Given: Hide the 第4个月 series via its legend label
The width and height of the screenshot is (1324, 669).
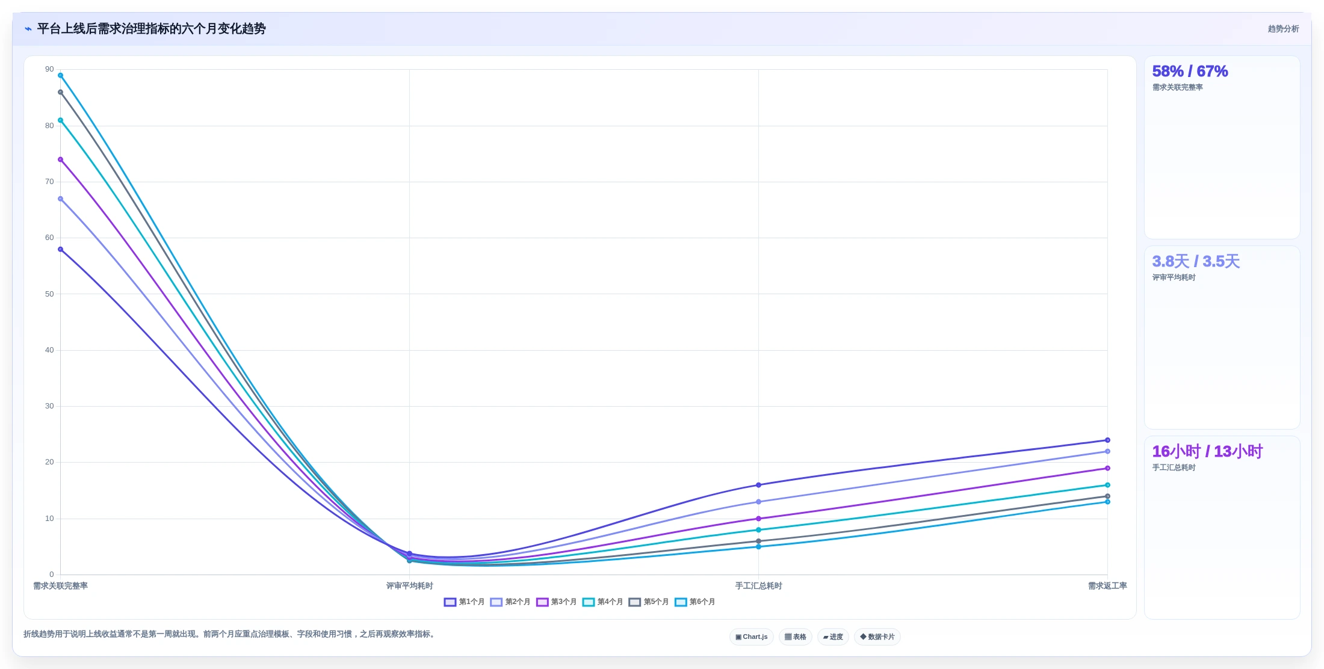Looking at the screenshot, I should coord(610,602).
